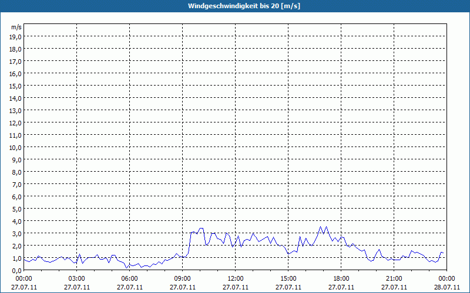Click the 06:00 time axis label

point(129,279)
